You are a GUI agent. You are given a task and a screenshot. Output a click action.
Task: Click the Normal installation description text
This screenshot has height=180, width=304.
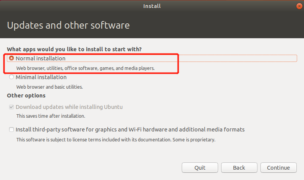coord(85,68)
